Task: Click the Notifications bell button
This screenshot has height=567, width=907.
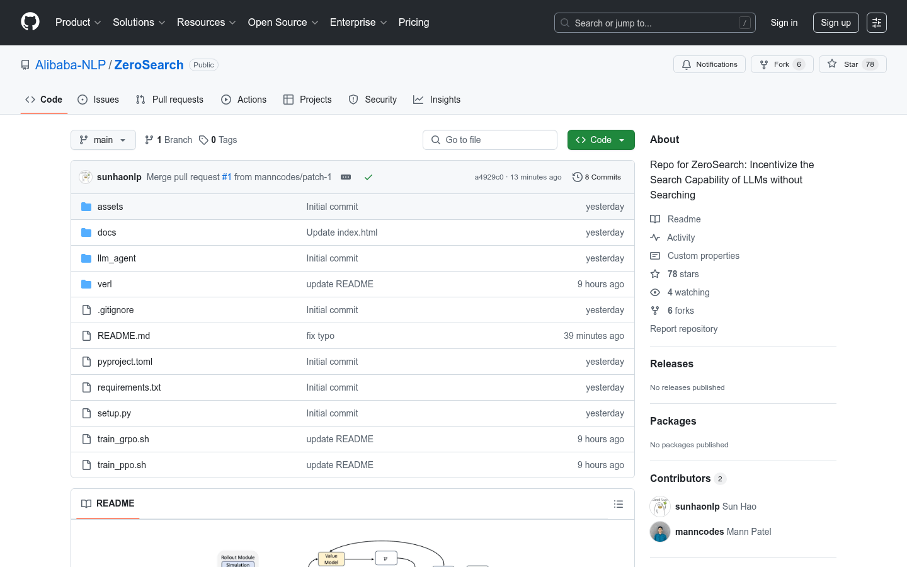Action: click(709, 64)
